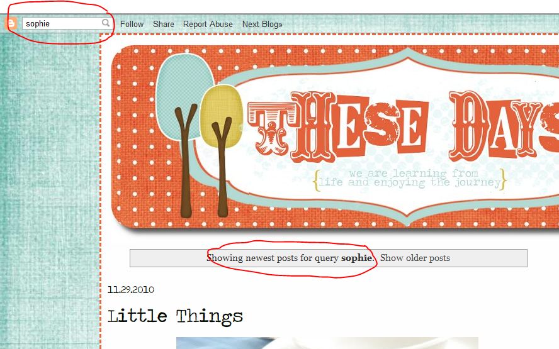The image size is (559, 349).
Task: Click the orange Blogger logo icon
Action: click(11, 23)
